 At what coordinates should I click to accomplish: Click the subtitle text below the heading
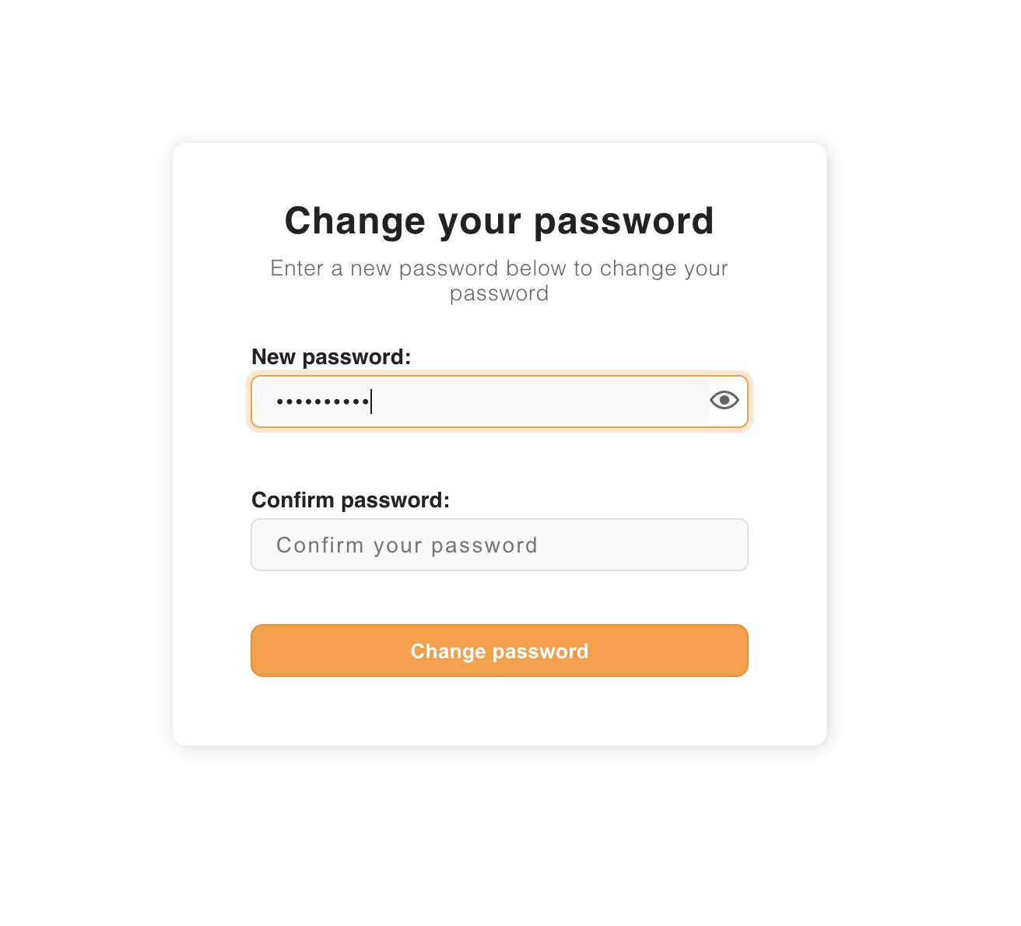(499, 280)
